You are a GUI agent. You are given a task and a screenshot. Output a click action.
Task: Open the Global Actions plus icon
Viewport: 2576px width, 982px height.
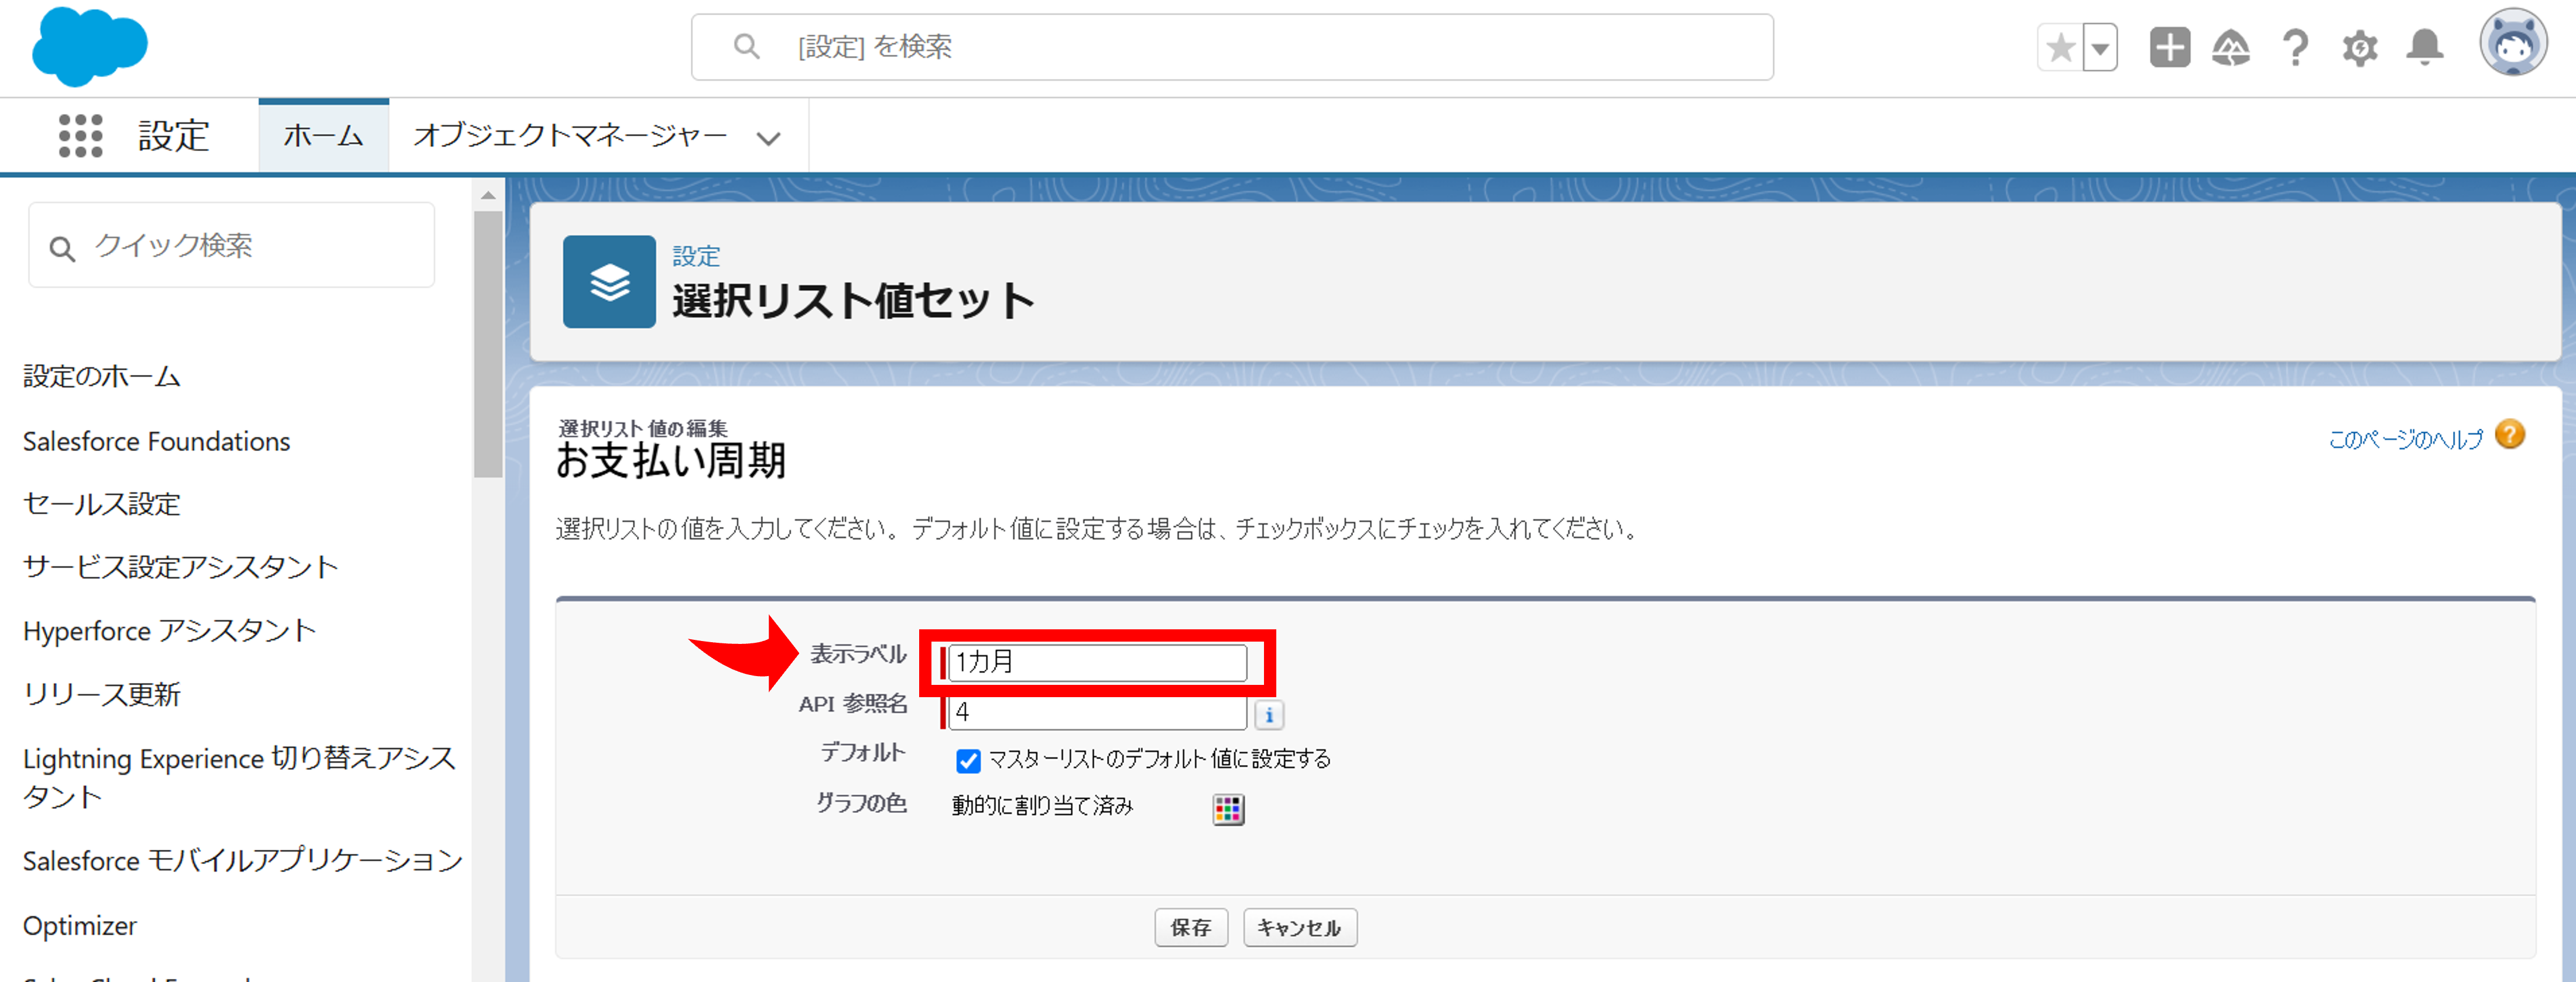coord(2169,48)
